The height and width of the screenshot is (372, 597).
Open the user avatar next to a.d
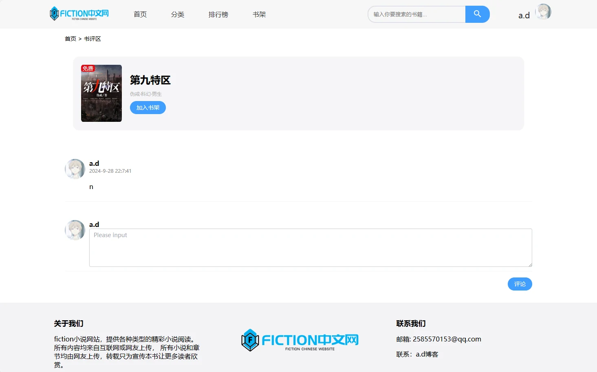click(544, 12)
